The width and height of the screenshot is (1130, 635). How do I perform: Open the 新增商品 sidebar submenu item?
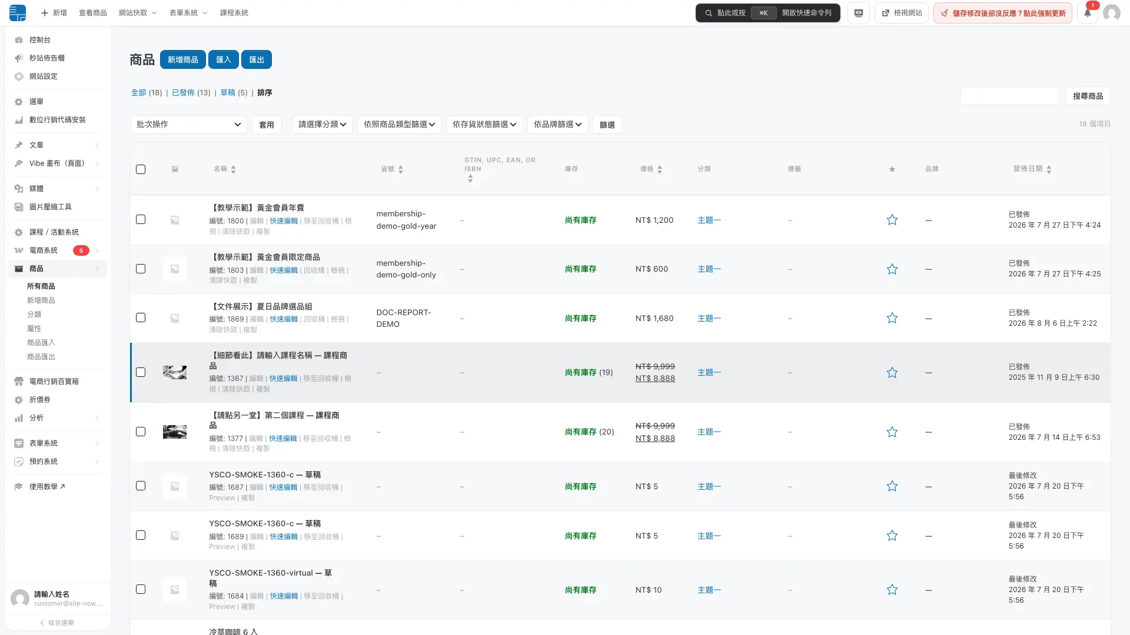point(41,300)
